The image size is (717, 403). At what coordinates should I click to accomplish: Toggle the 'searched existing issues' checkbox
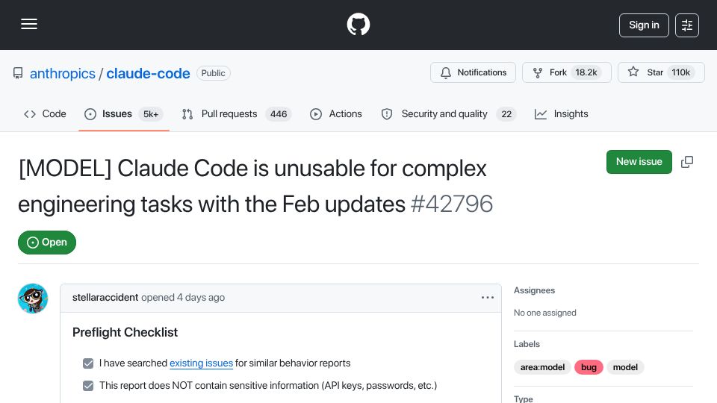click(x=88, y=363)
